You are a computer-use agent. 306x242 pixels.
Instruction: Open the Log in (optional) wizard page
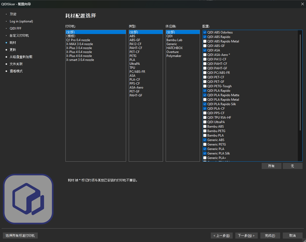pos(21,21)
